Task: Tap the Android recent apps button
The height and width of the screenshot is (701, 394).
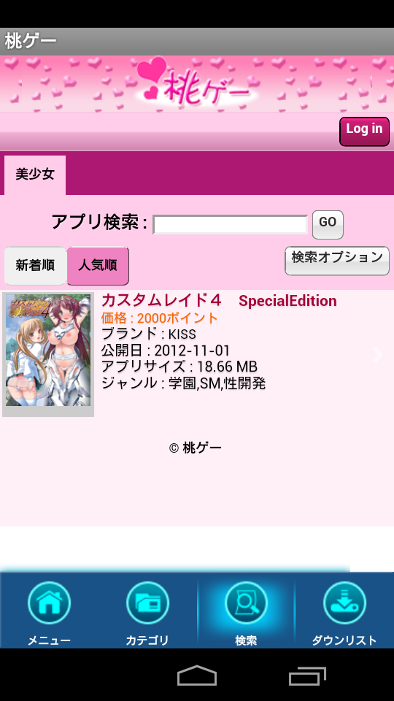Action: tap(307, 675)
